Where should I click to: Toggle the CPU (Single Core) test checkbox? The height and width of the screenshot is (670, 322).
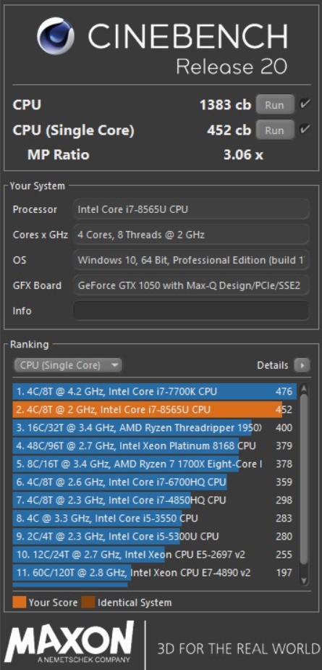tap(305, 130)
